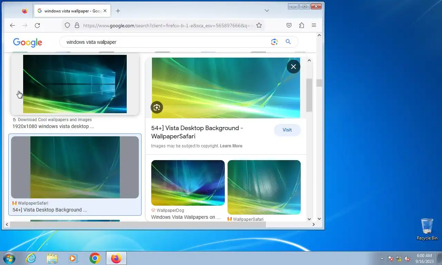442x265 pixels.
Task: Click the Lens icon on the preview image
Action: [157, 107]
